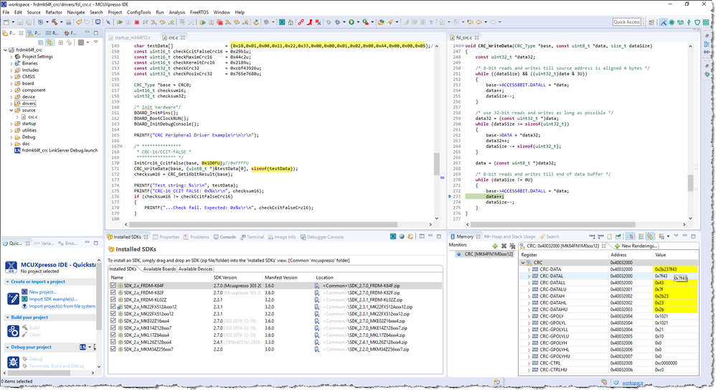
Task: Click the Quick Access search field
Action: 626,22
